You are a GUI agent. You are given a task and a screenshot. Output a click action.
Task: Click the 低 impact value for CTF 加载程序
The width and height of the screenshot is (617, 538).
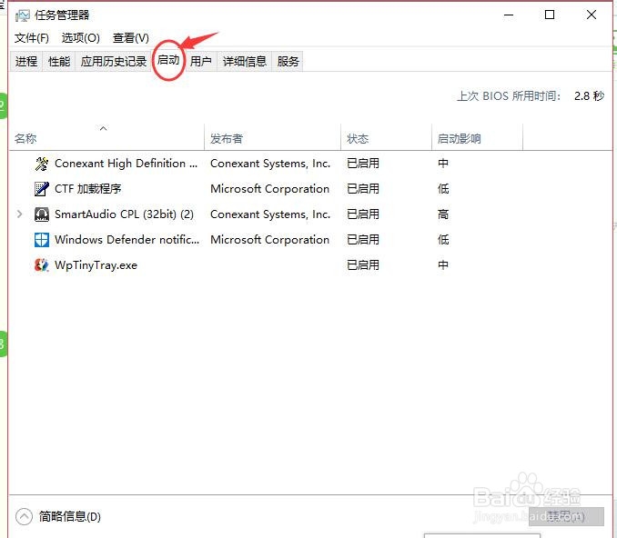pyautogui.click(x=443, y=189)
